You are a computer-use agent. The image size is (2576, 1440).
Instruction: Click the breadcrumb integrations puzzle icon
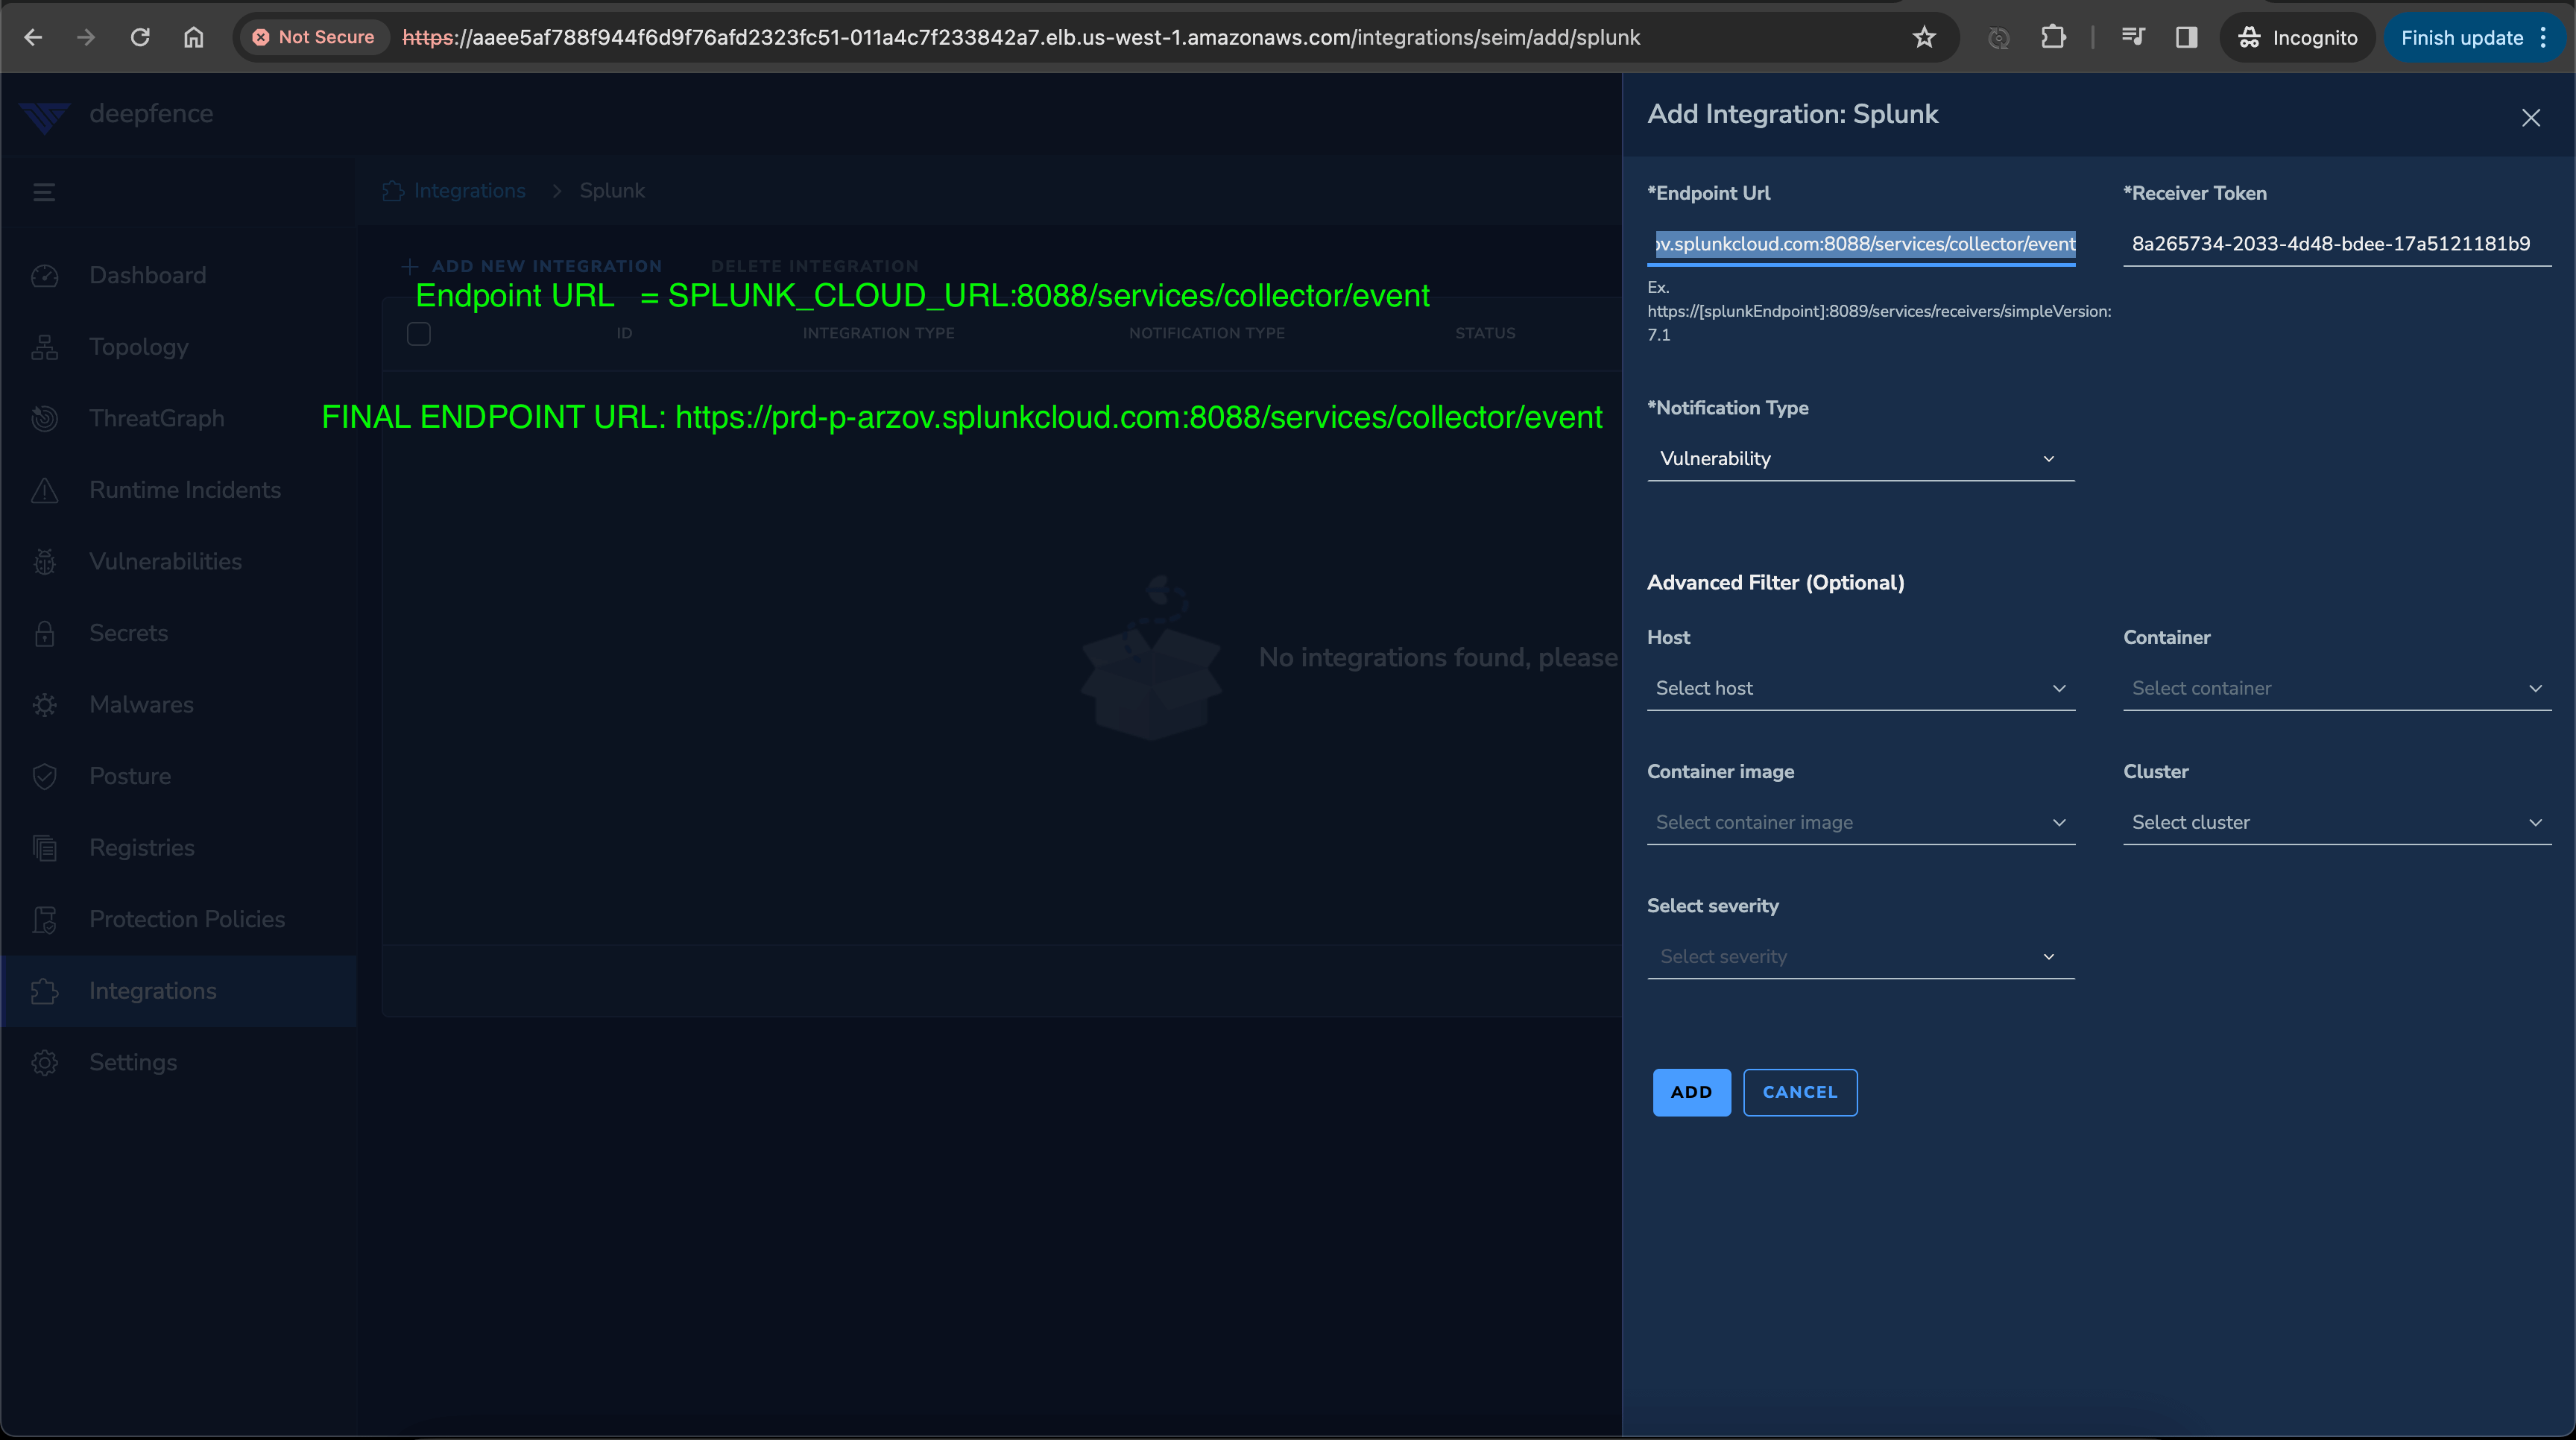(x=393, y=190)
